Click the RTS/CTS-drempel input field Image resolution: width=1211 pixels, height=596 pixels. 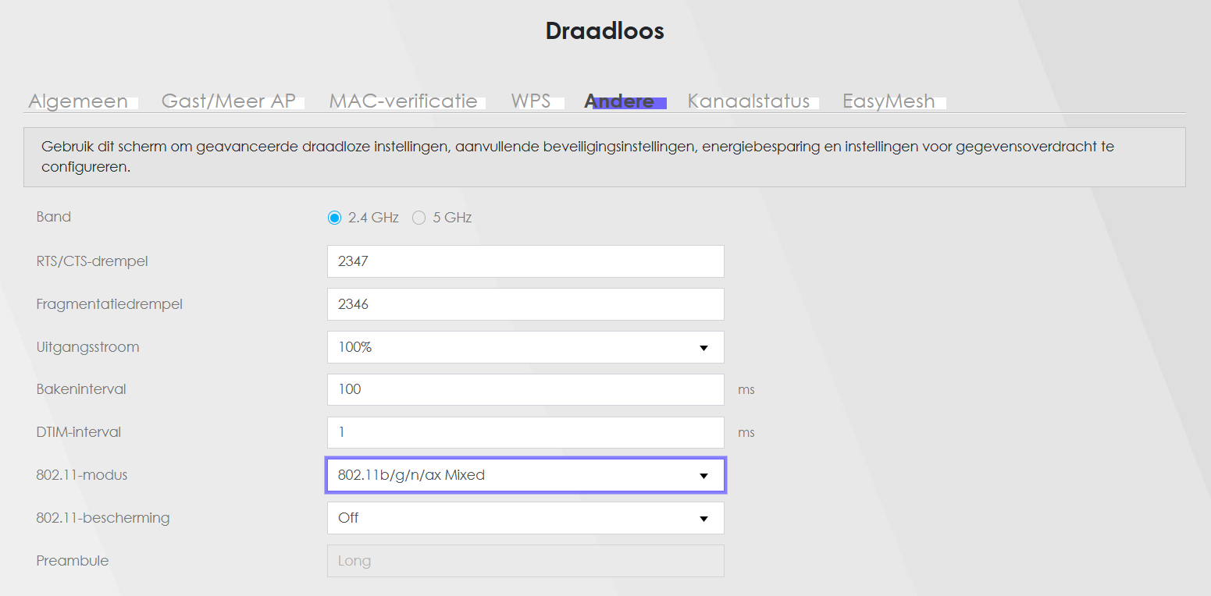coord(525,261)
